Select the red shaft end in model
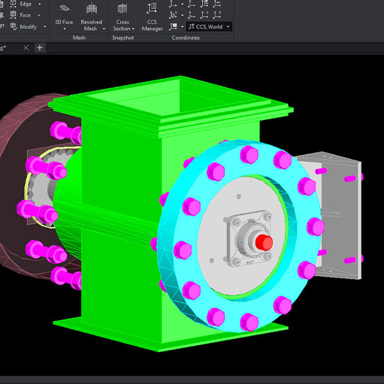 pos(263,243)
